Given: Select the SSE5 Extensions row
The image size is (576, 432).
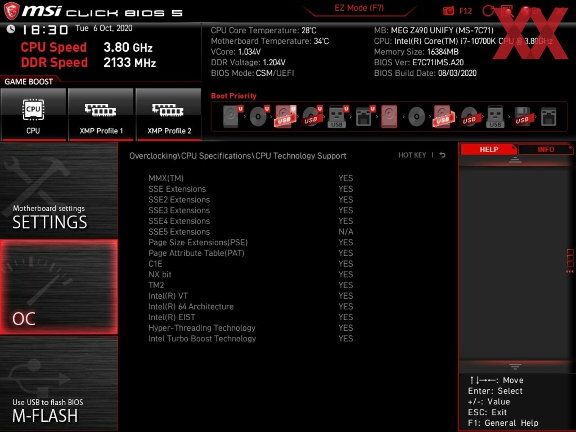Looking at the screenshot, I should 251,232.
